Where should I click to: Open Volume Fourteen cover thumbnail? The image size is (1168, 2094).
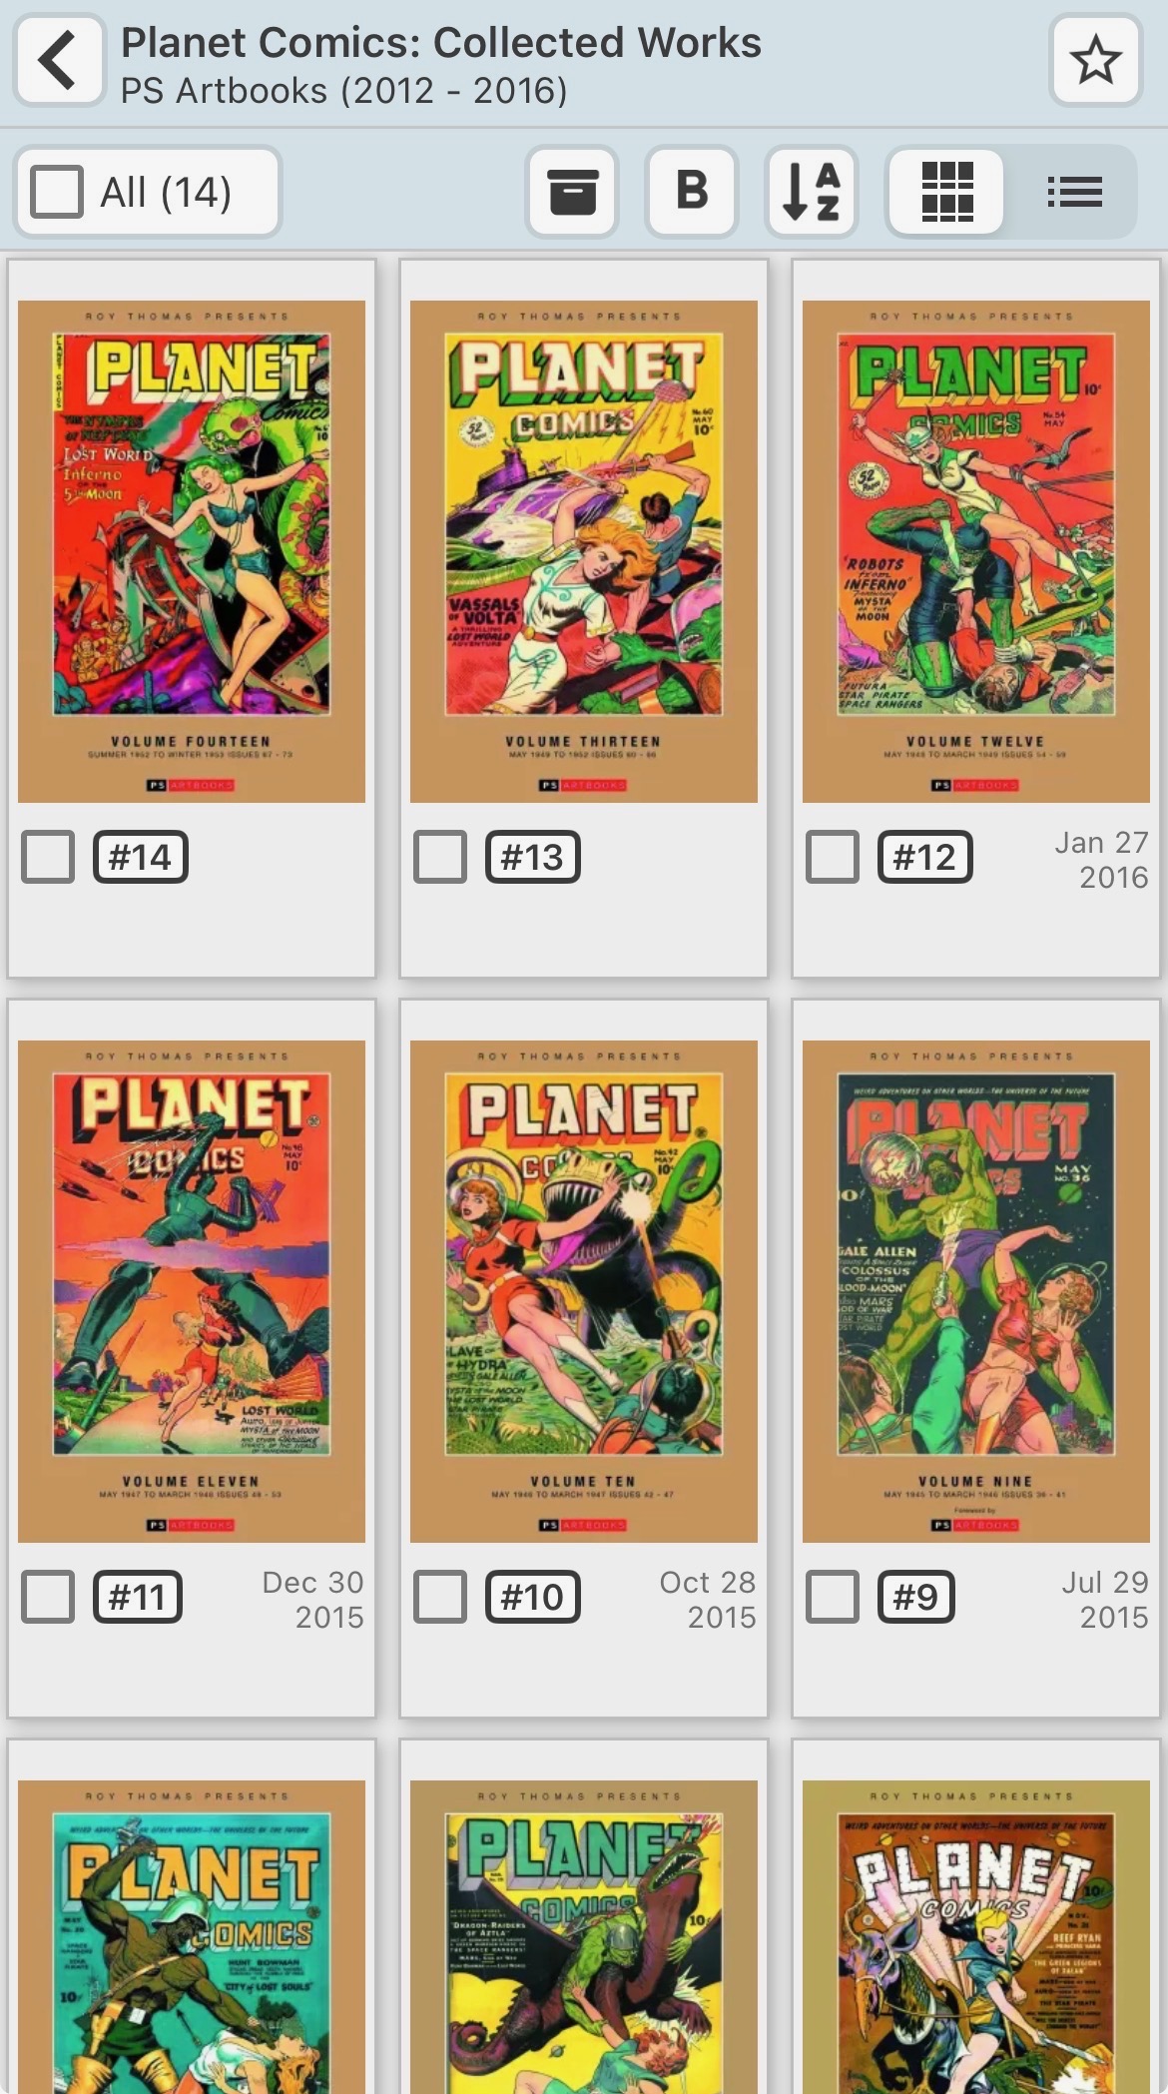coord(192,551)
